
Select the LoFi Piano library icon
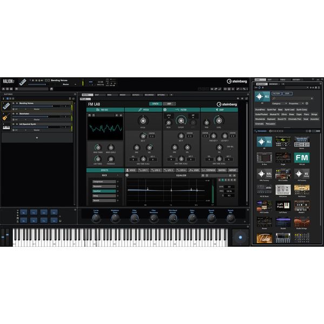283,205
